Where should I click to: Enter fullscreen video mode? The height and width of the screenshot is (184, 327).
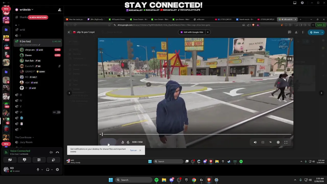(286, 142)
